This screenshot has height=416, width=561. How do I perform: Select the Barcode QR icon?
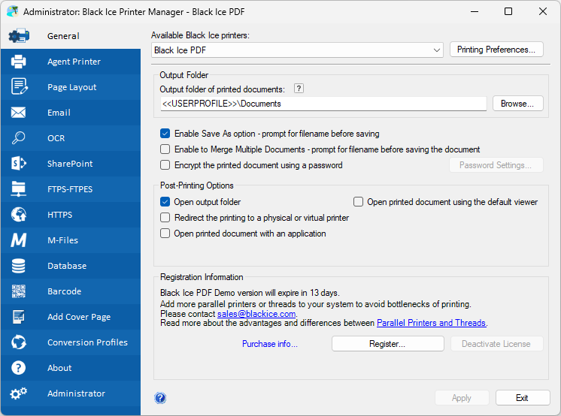(19, 291)
